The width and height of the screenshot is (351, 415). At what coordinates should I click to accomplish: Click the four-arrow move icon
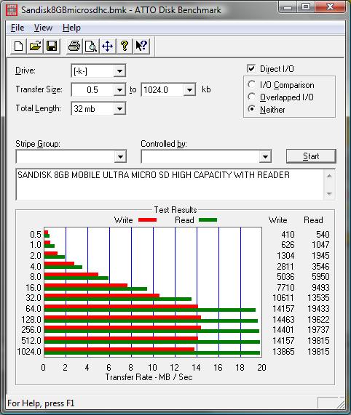pyautogui.click(x=108, y=46)
